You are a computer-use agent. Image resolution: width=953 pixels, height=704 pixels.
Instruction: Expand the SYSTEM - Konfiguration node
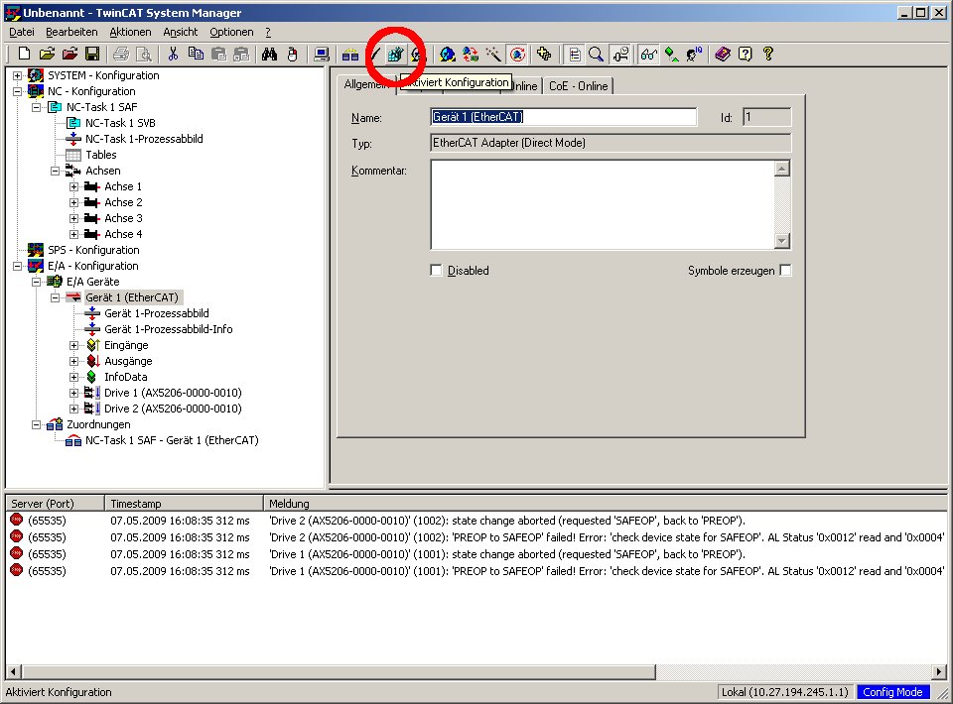click(18, 75)
